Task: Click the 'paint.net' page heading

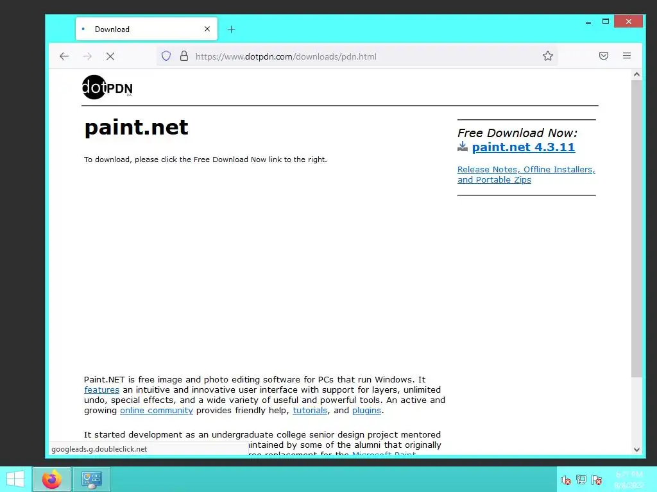Action: point(136,127)
